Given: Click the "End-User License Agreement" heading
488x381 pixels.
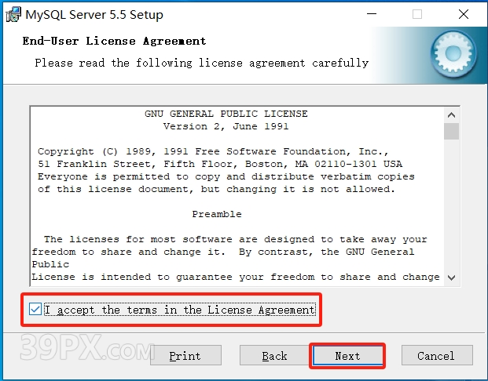Looking at the screenshot, I should tap(114, 41).
